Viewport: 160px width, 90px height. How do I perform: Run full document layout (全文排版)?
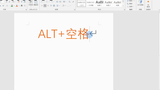pos(140,3)
